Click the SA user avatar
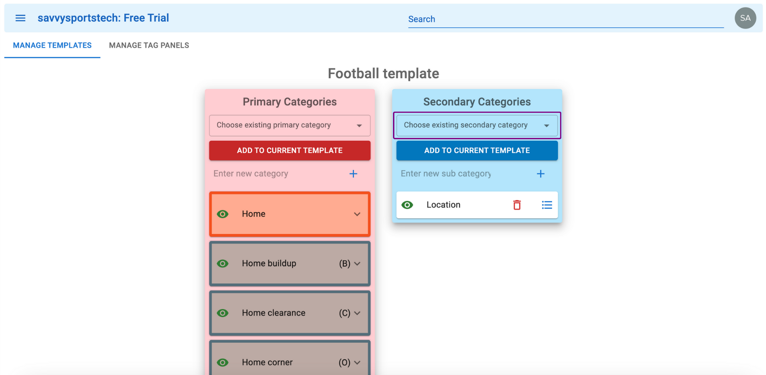Screen dimensions: 766x375 (745, 18)
